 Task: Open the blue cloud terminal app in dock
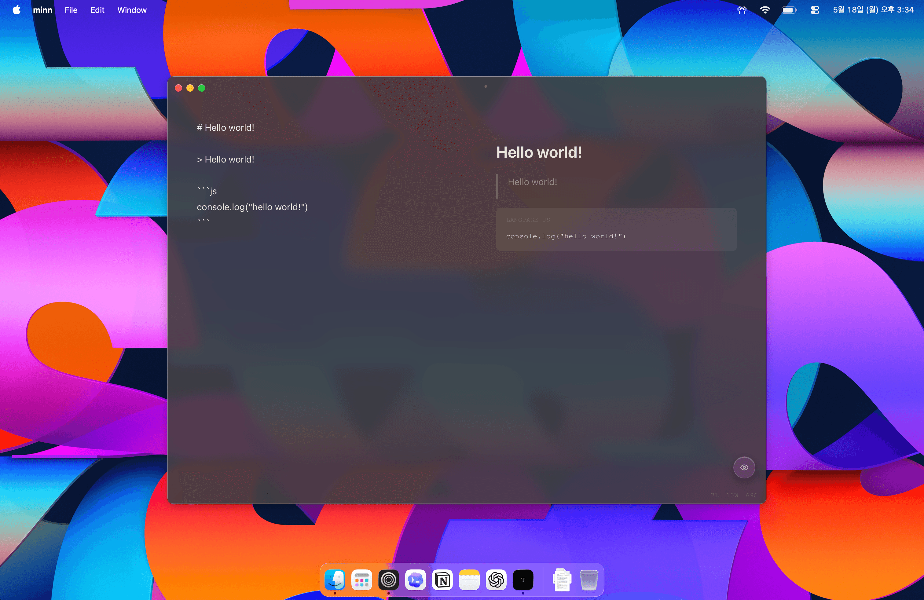tap(416, 580)
